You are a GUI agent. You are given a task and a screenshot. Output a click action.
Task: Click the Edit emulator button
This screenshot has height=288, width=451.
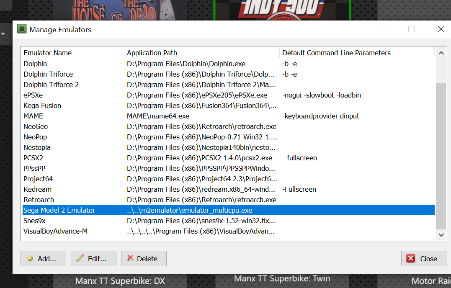93,258
